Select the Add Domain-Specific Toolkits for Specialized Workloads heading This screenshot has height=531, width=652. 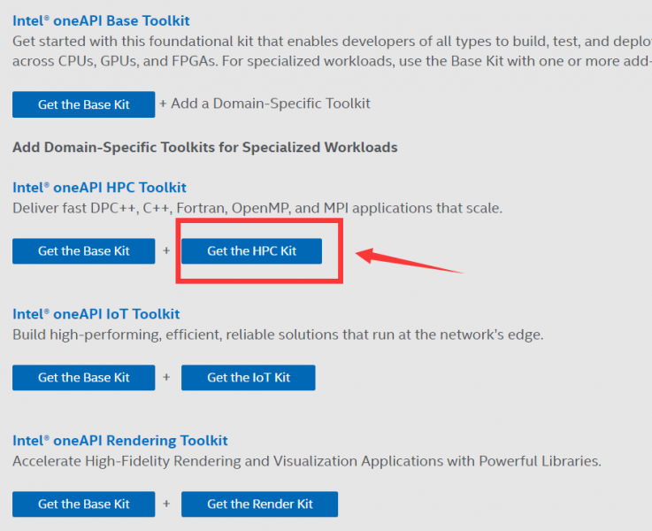tap(204, 147)
